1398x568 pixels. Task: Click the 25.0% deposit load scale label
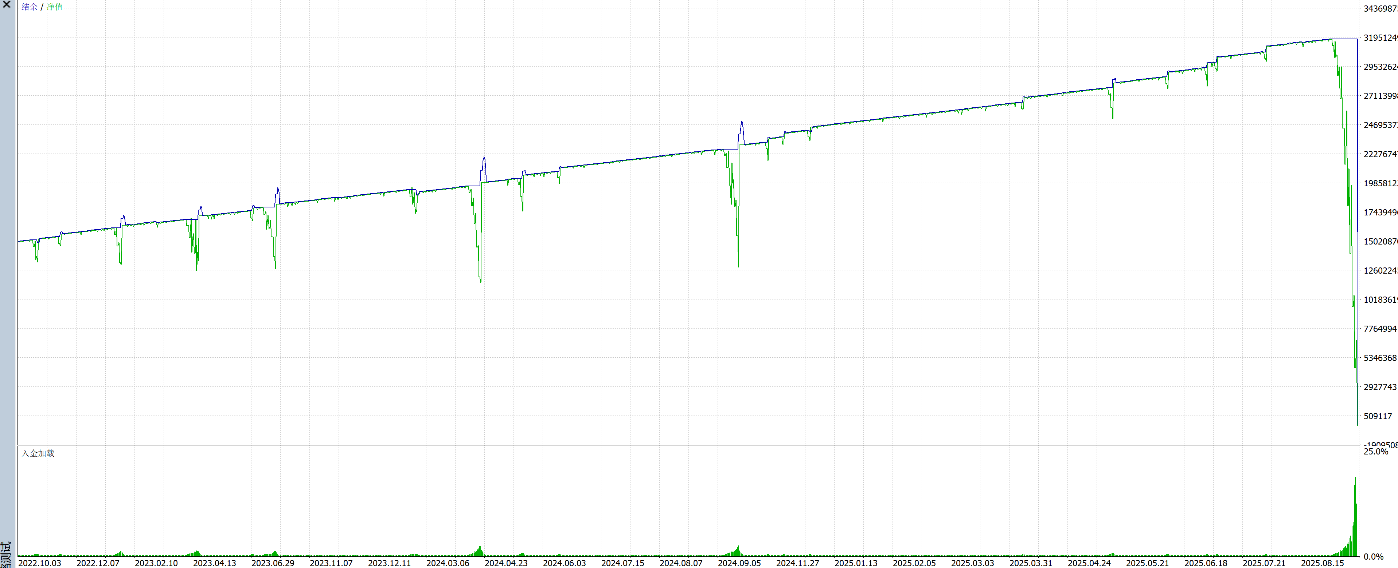click(x=1376, y=452)
